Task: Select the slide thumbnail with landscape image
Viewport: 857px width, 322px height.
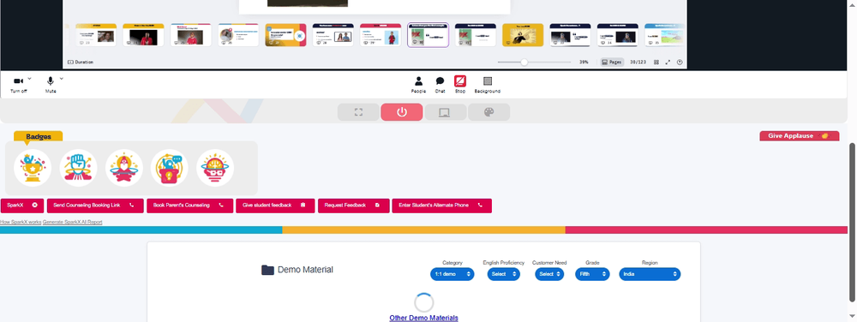Action: tap(664, 35)
